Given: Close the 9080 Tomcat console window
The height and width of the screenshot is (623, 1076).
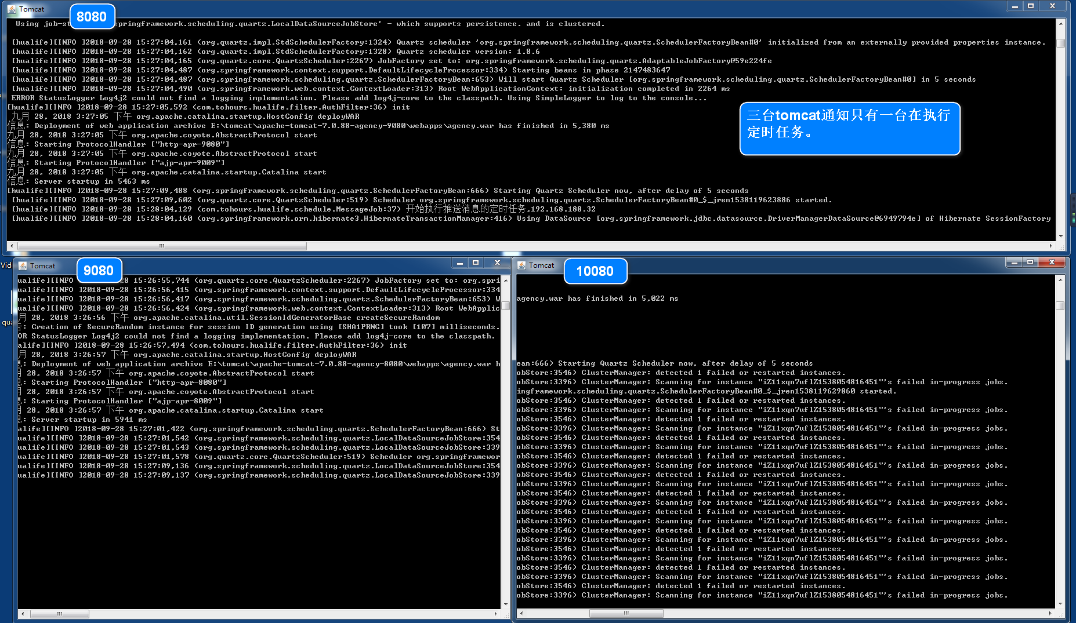Looking at the screenshot, I should point(497,263).
